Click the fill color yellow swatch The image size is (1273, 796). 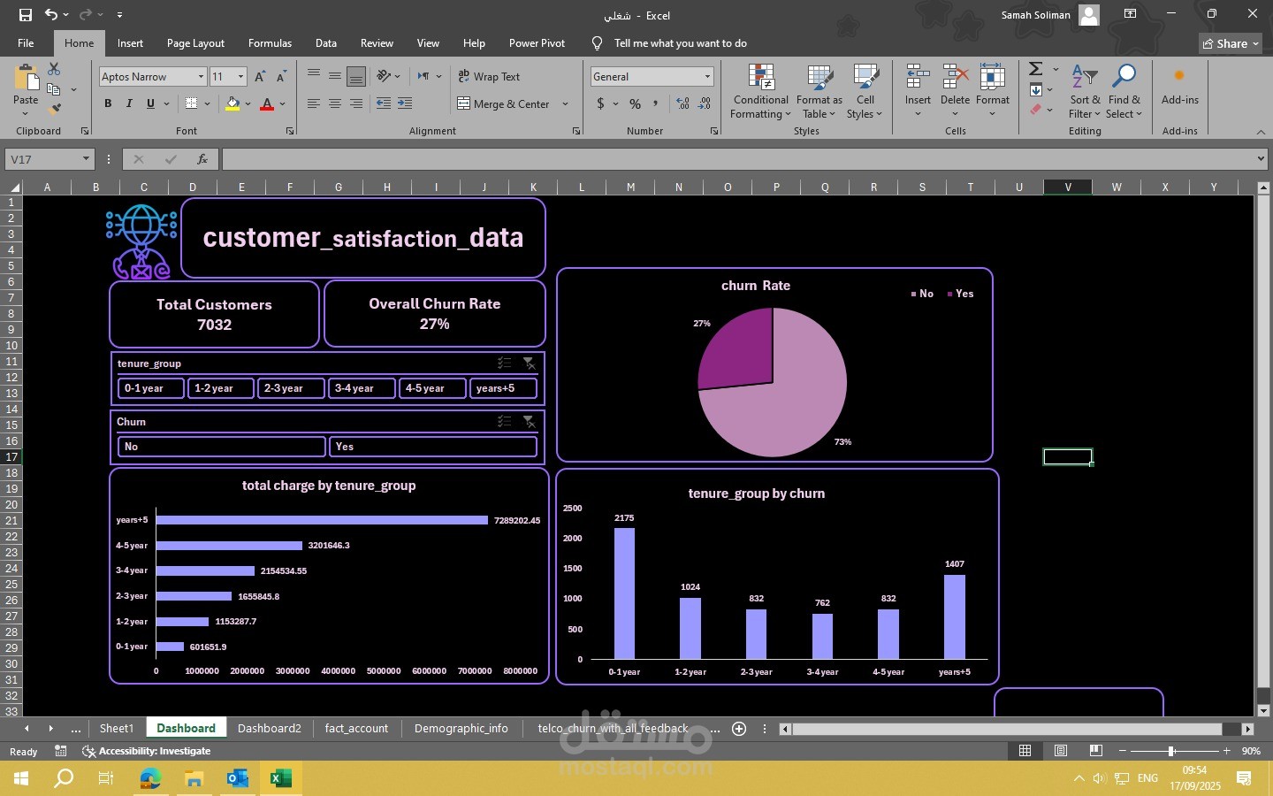pyautogui.click(x=232, y=103)
